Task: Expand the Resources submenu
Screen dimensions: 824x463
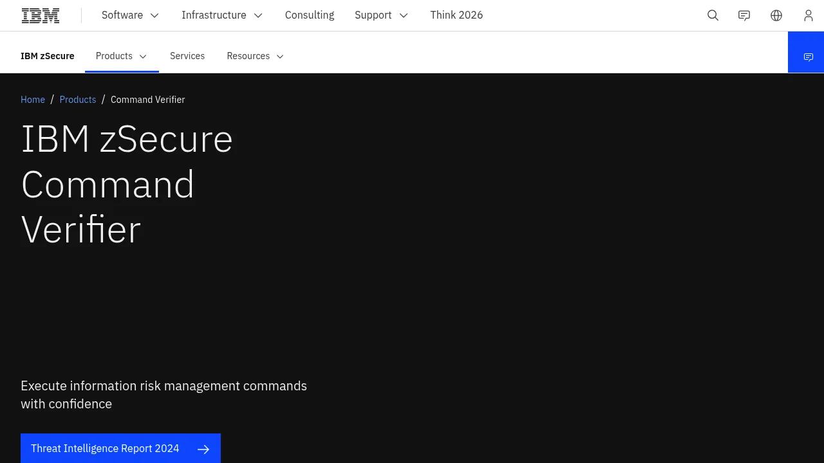Action: [x=256, y=56]
